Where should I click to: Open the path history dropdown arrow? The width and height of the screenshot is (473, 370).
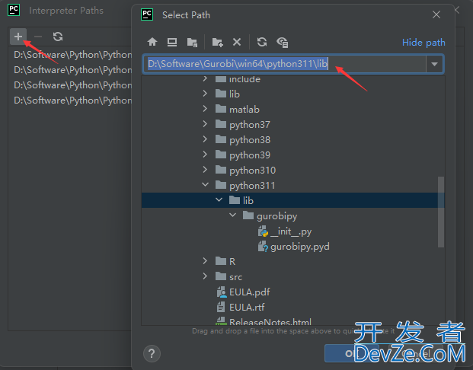(434, 64)
